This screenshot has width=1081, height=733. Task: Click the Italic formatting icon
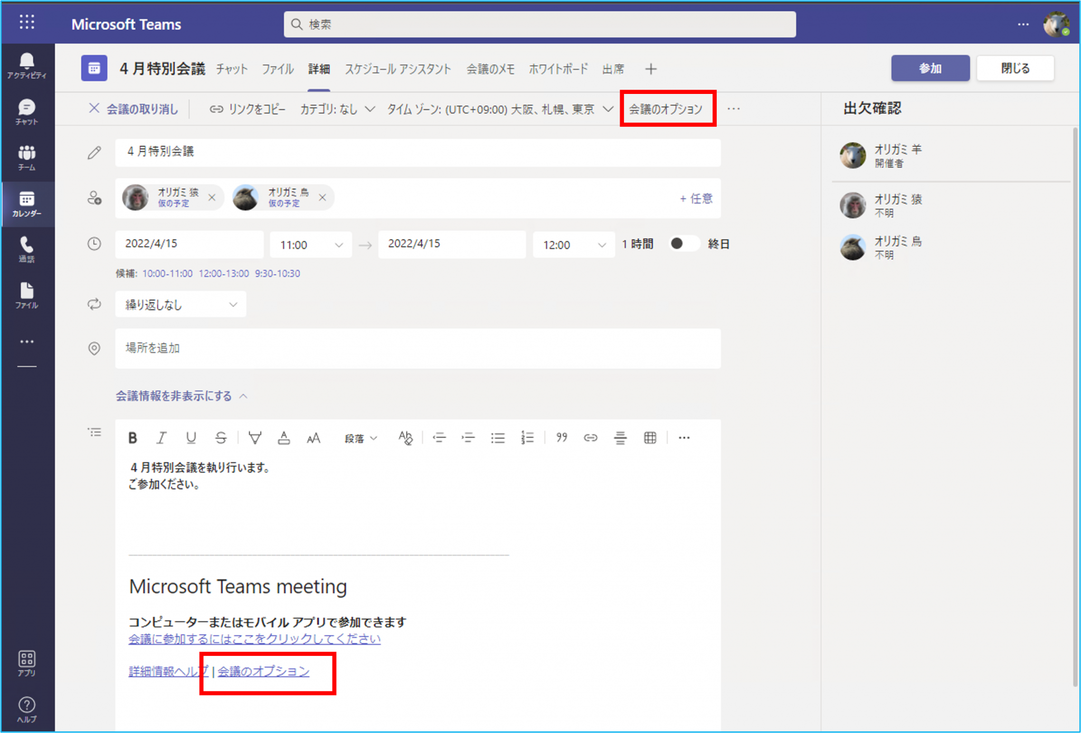(x=162, y=437)
